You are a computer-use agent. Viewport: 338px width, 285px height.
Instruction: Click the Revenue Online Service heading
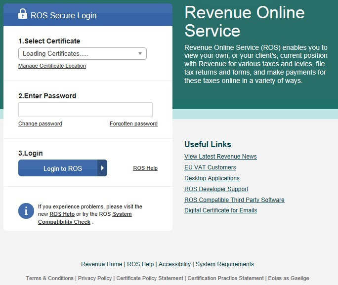click(245, 22)
